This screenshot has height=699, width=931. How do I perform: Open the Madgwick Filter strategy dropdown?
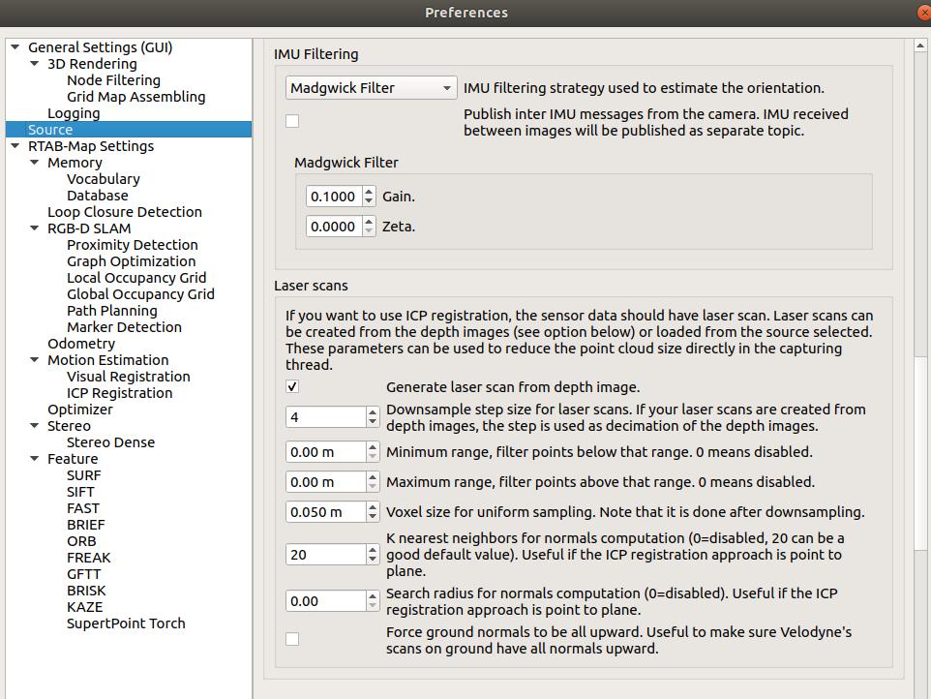click(x=372, y=88)
